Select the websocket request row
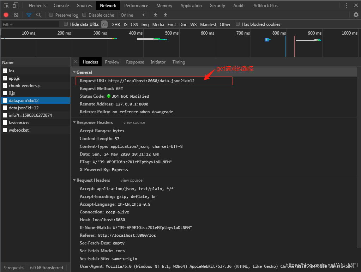The width and height of the screenshot is (361, 272). (35, 130)
